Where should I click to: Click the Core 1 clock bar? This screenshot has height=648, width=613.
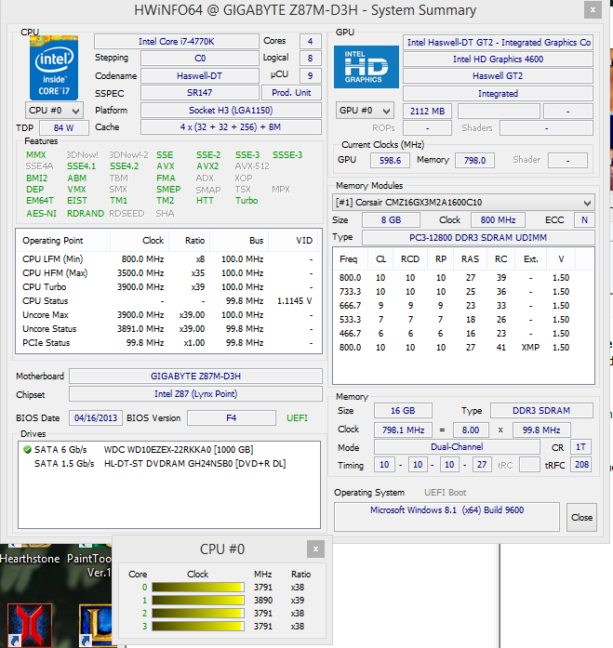coord(198,600)
